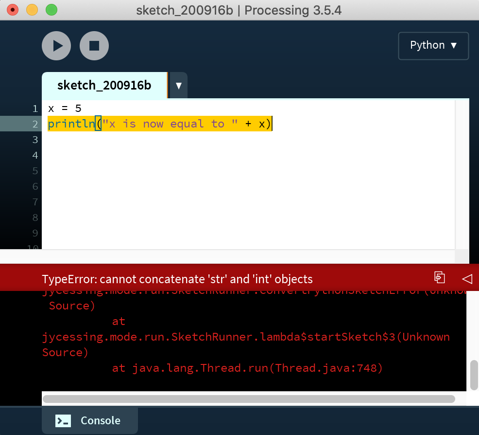Click the TypeError message text

click(x=177, y=279)
